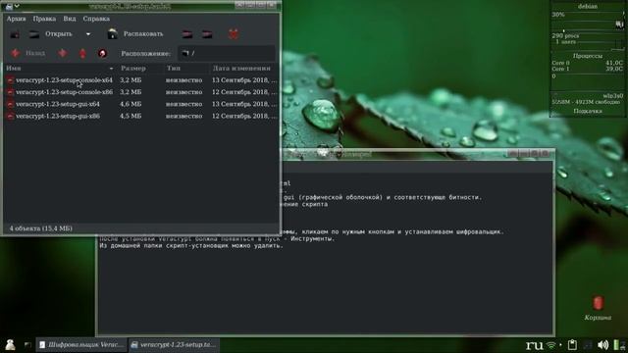
Task: Click the Открыть archive toolbar button
Action: pos(51,34)
